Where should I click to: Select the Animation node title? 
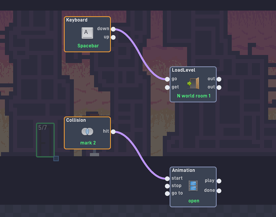183,170
